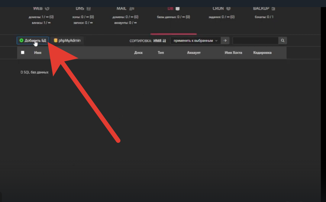Click the database stack icon next to DB
This screenshot has height=202, width=326.
pos(178,8)
